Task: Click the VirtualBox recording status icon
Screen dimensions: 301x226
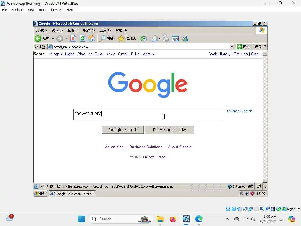Action: coord(267,209)
